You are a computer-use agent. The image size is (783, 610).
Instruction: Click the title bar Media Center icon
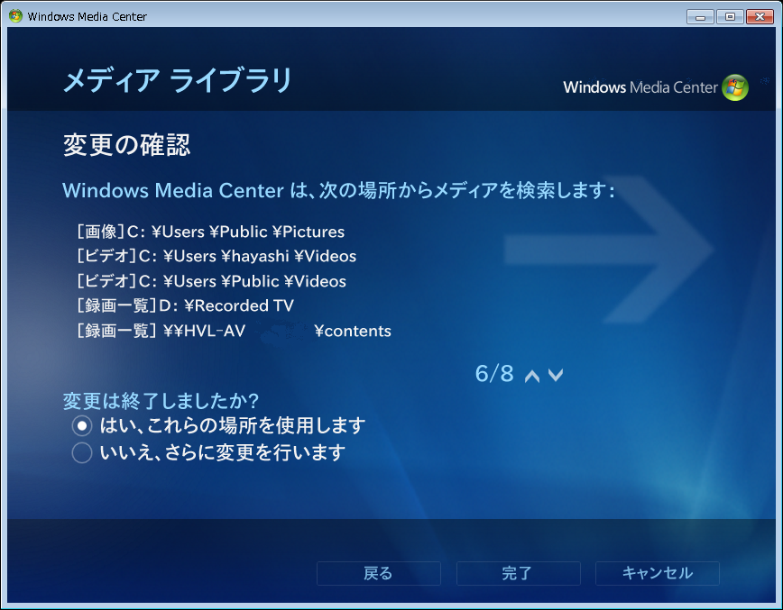click(15, 16)
